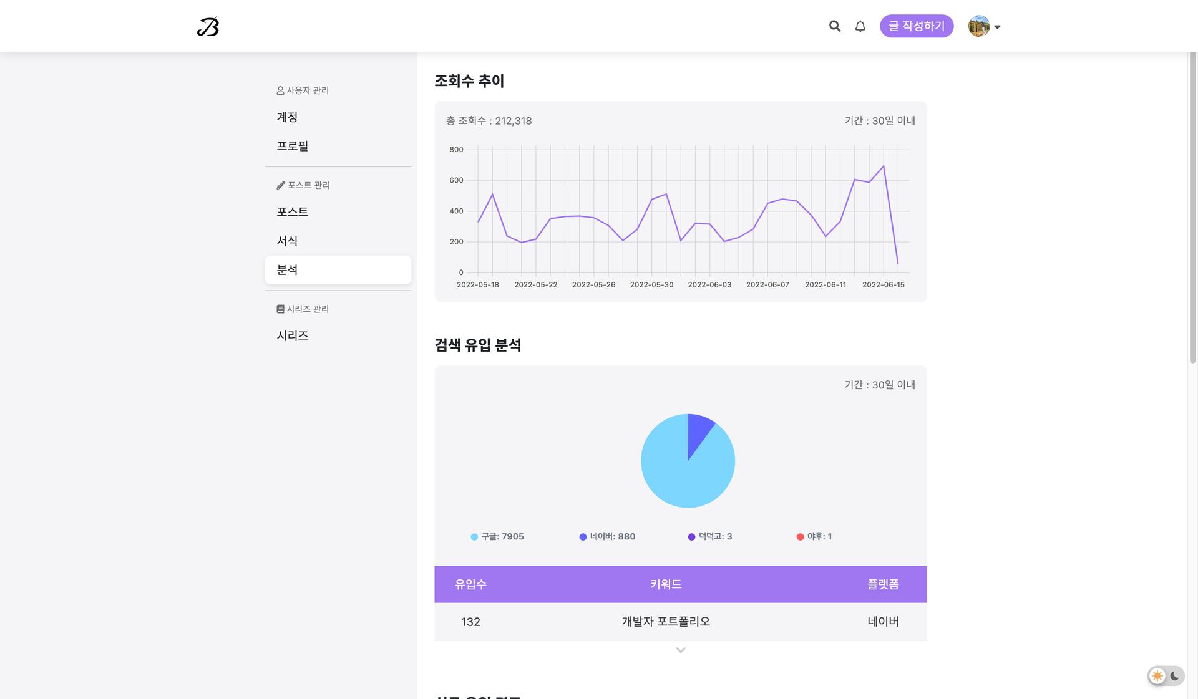Viewport: 1198px width, 699px height.
Task: Click the 글 작성하기 button
Action: tap(916, 26)
